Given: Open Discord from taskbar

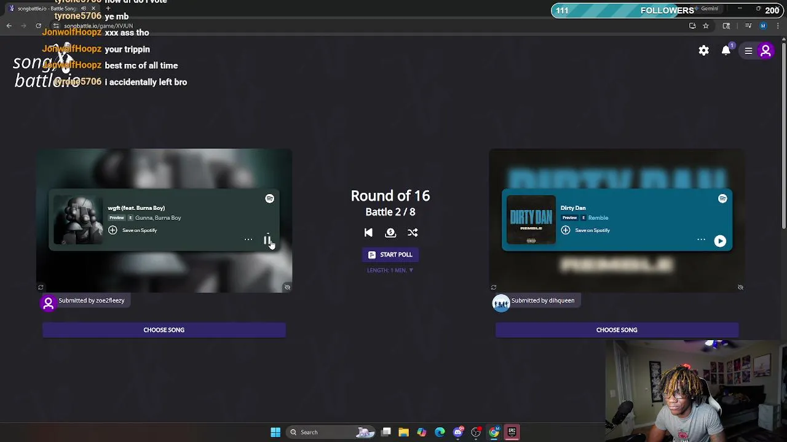Looking at the screenshot, I should pyautogui.click(x=457, y=432).
